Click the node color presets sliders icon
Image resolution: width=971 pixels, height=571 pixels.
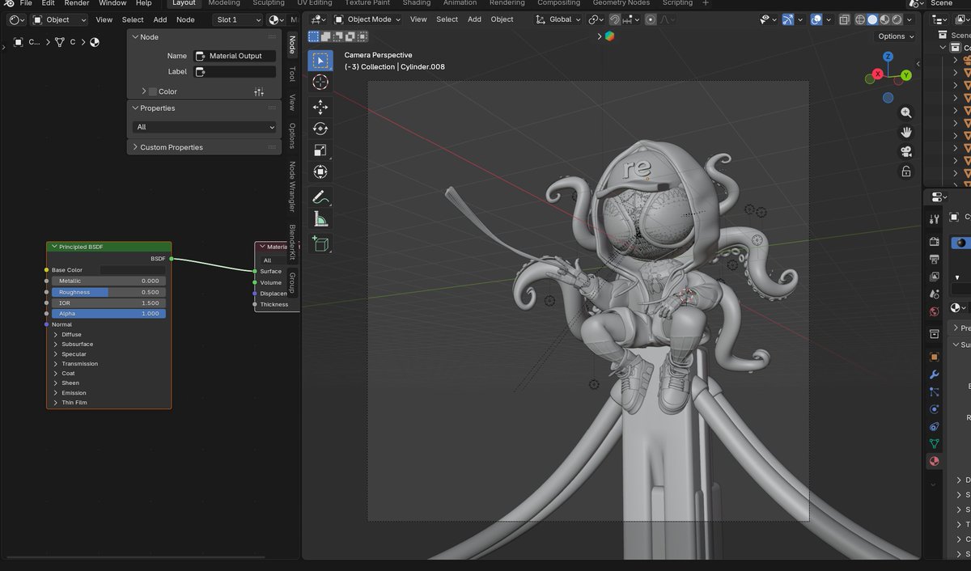point(259,91)
